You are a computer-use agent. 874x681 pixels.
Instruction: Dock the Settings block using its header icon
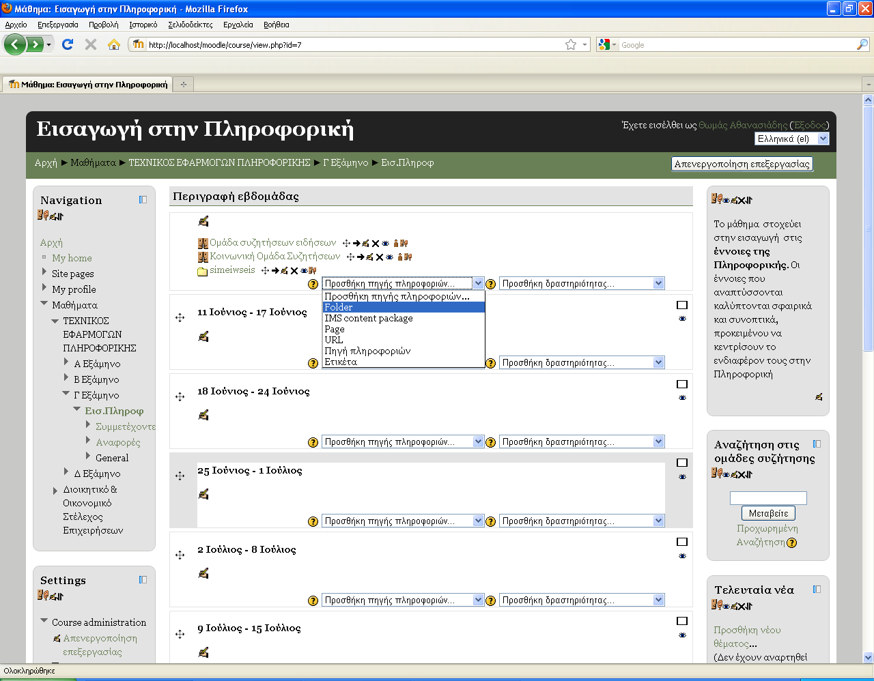coord(143,579)
